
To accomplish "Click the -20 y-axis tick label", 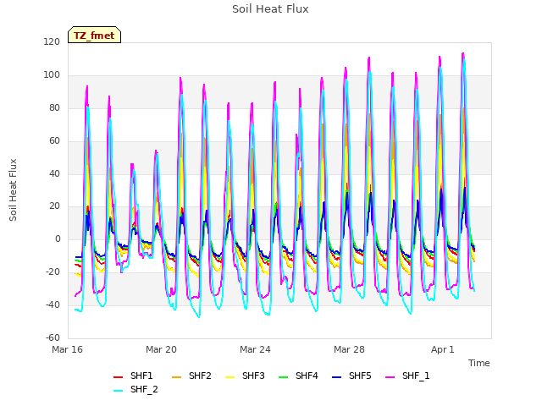I will click(53, 272).
